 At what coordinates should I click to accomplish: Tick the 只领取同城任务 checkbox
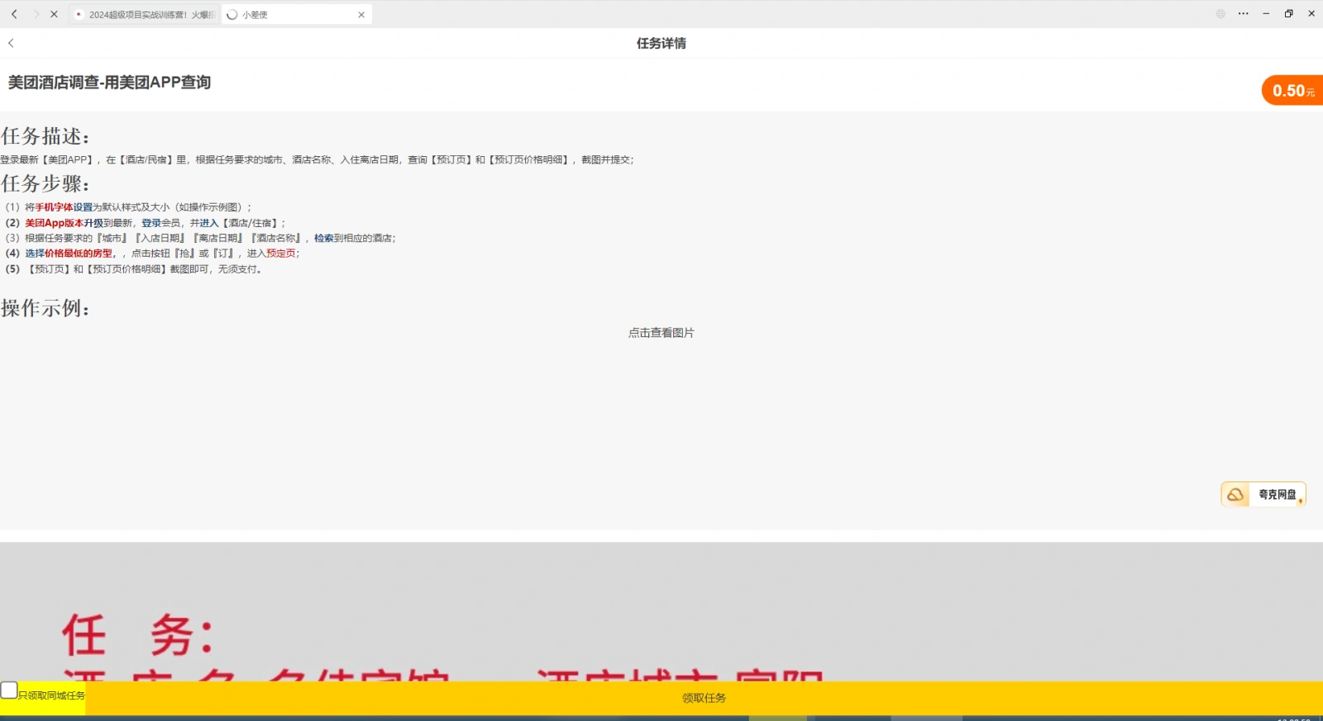[9, 690]
